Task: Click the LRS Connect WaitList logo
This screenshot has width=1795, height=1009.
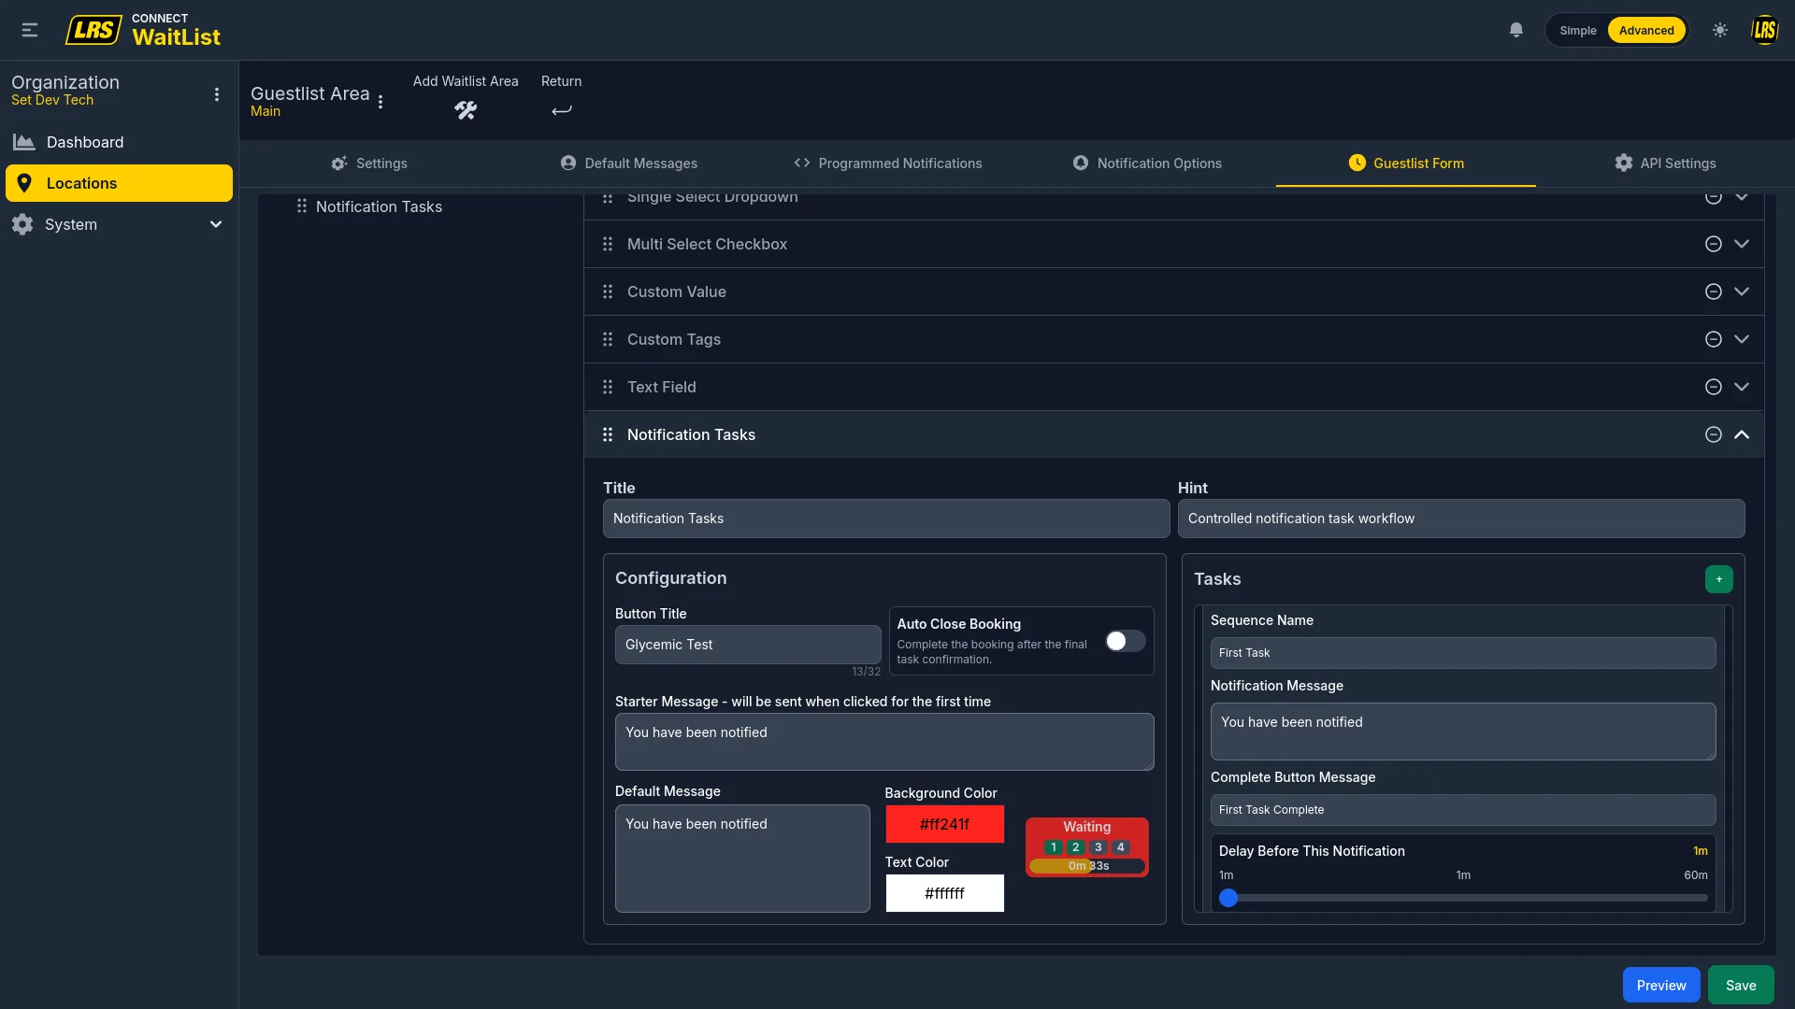Action: pos(143,30)
